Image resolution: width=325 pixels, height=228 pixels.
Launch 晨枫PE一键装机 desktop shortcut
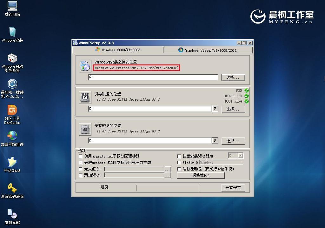pyautogui.click(x=12, y=89)
